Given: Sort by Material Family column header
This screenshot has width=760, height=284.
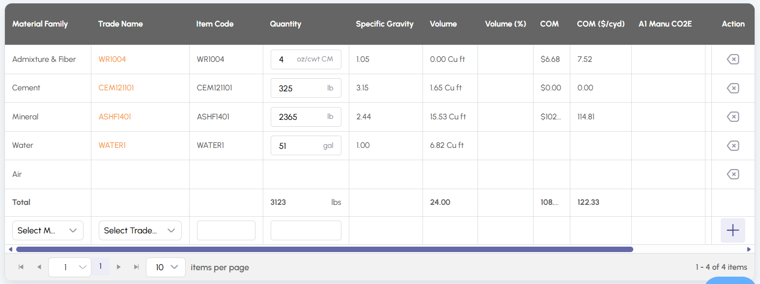Looking at the screenshot, I should 40,24.
